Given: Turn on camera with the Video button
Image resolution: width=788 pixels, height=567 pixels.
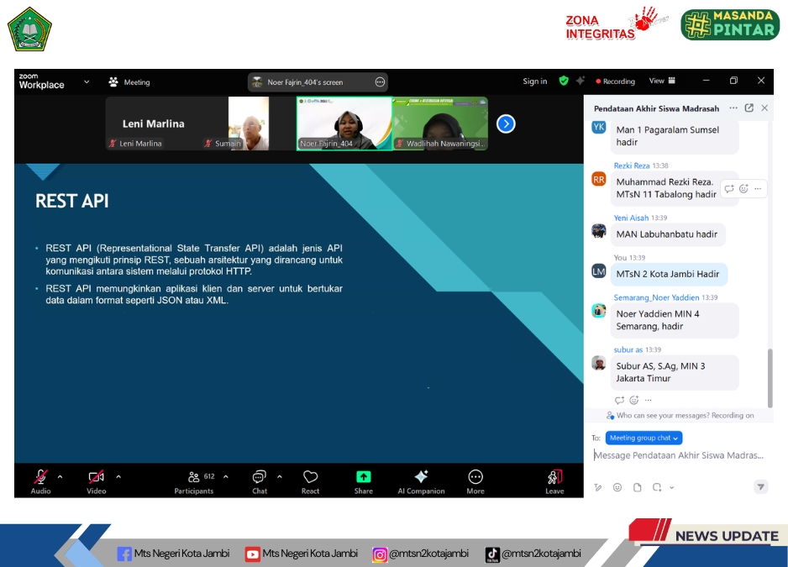Looking at the screenshot, I should click(x=96, y=479).
